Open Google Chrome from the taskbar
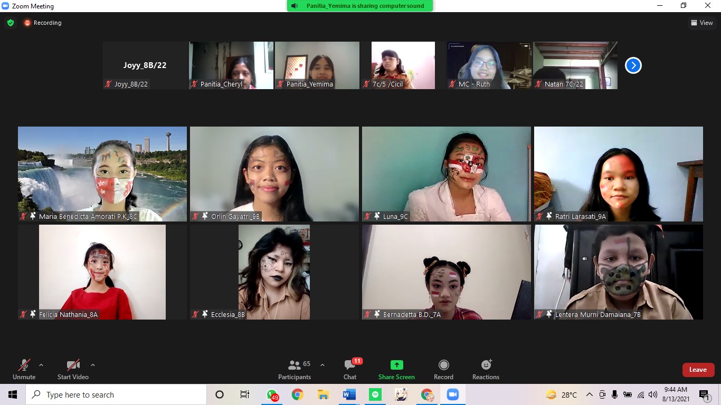721x405 pixels. (298, 394)
